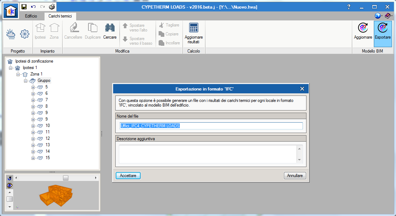Expand tree node 11

click(33, 132)
